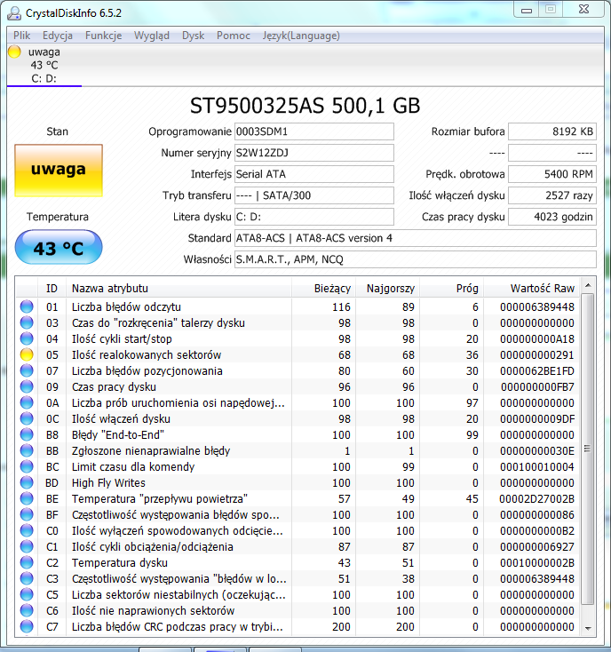The image size is (611, 652).
Task: Click blue status orb for attribute 09
Action: tap(27, 386)
